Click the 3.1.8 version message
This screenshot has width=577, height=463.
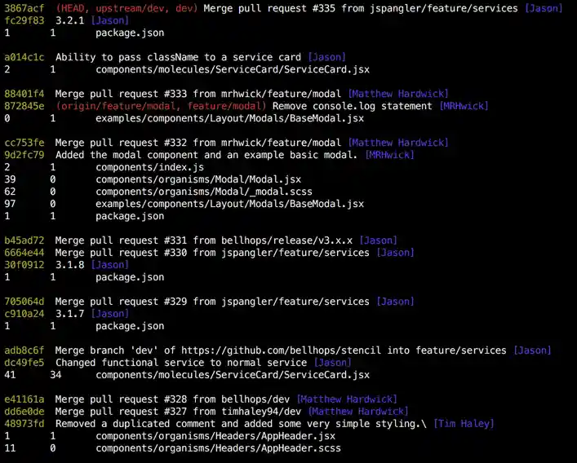[x=70, y=265]
